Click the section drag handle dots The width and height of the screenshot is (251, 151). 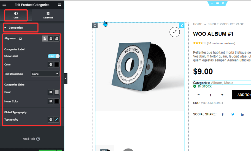tap(217, 3)
